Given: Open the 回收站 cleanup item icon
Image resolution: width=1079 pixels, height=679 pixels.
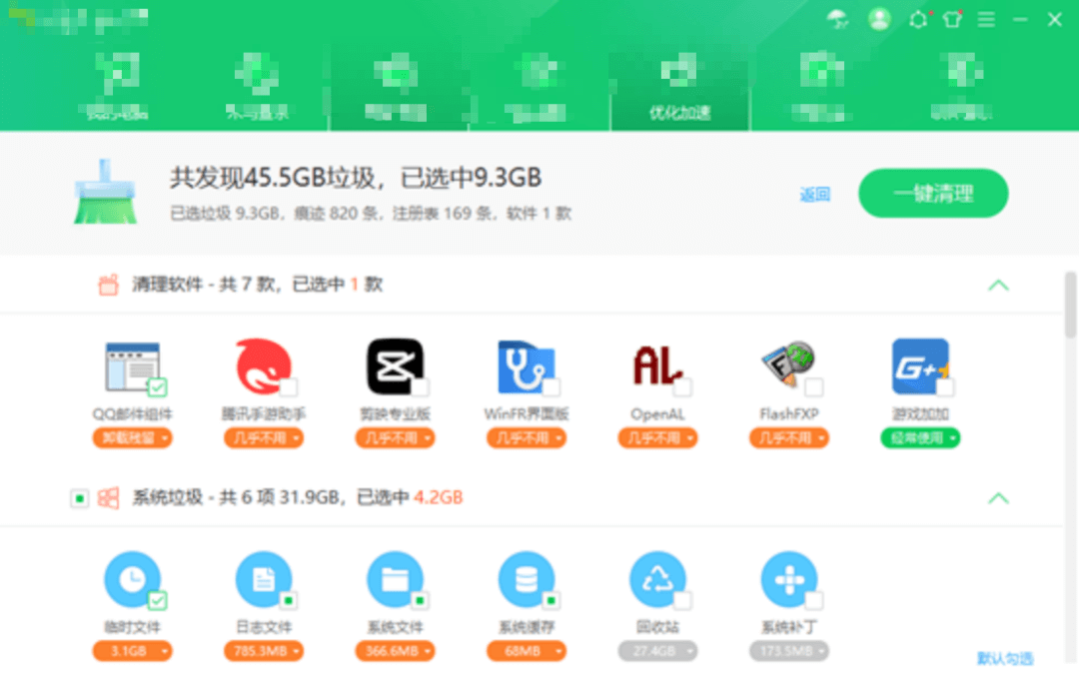Looking at the screenshot, I should [x=657, y=581].
